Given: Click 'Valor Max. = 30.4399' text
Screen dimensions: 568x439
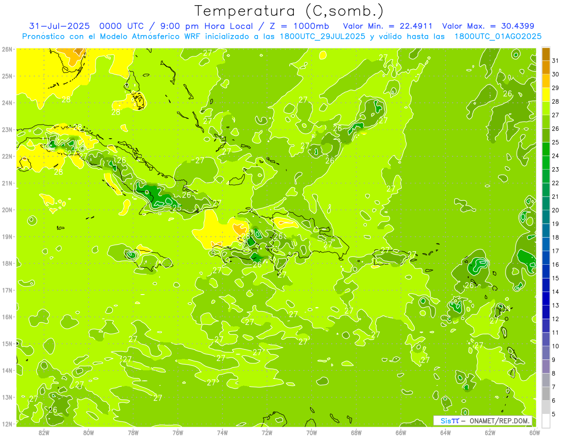Looking at the screenshot, I should coord(488,26).
